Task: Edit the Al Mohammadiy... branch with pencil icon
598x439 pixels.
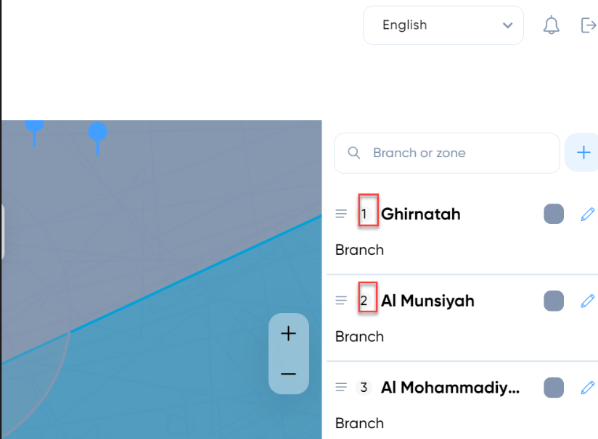Action: [x=588, y=388]
